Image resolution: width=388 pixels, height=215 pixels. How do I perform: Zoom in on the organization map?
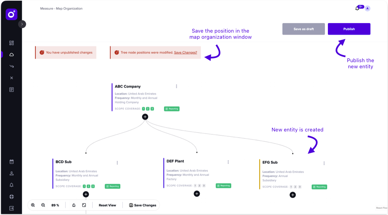click(33, 205)
